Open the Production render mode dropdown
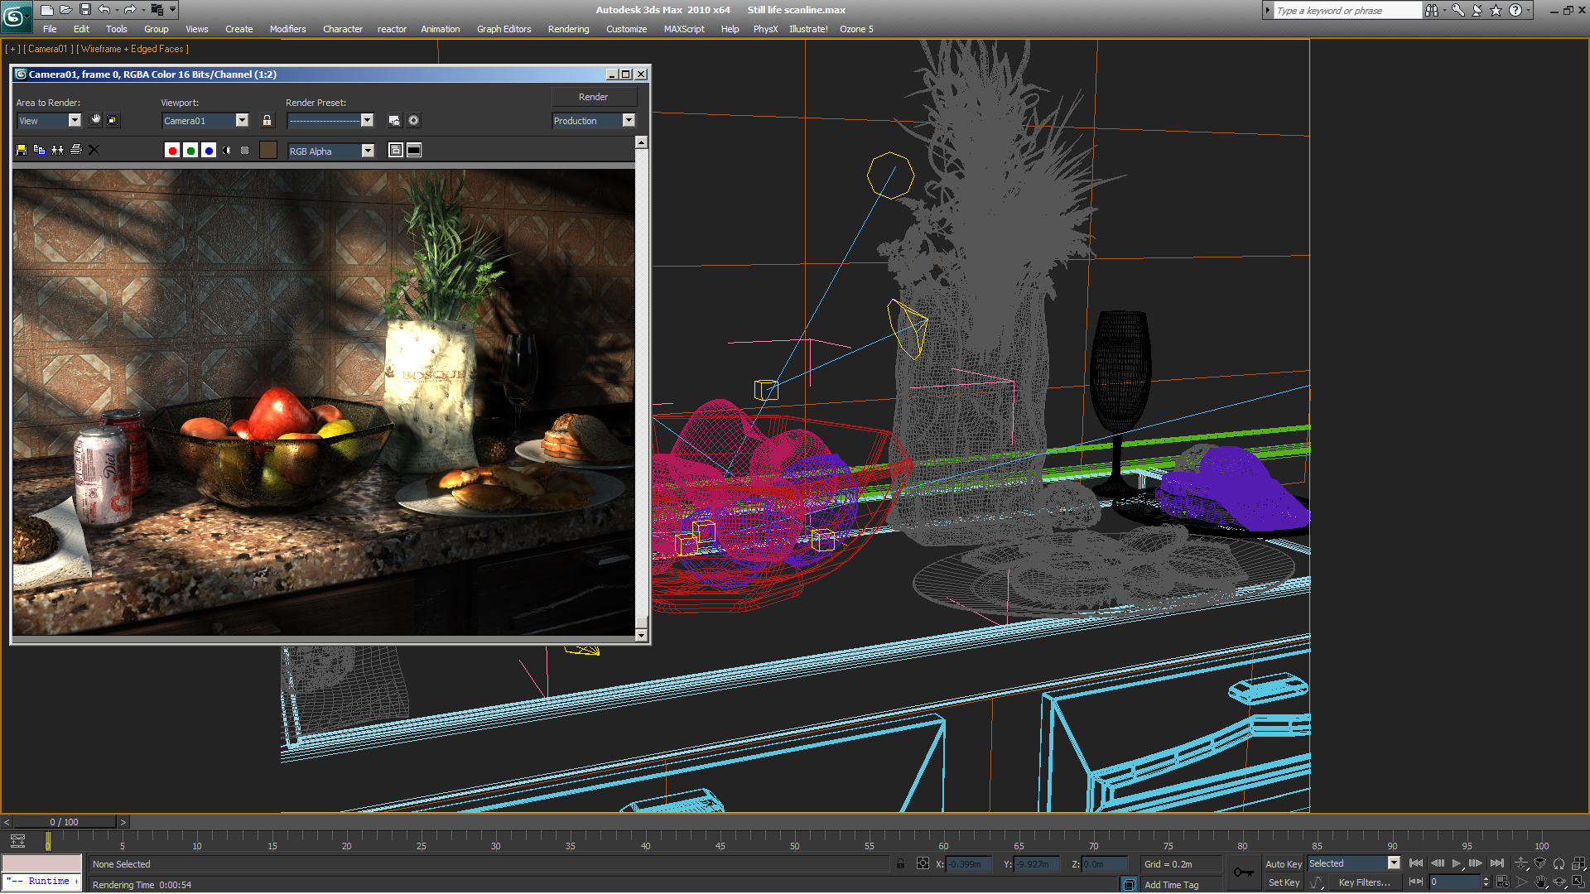Viewport: 1590px width, 894px height. click(x=629, y=121)
